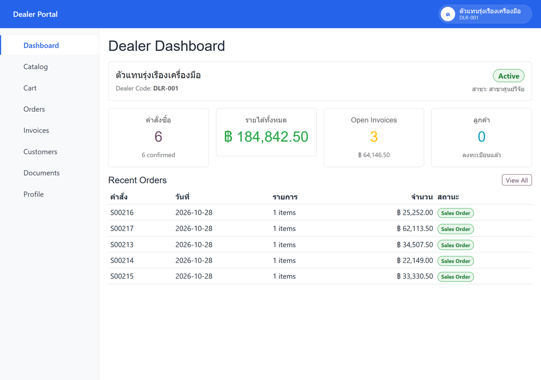
Task: Click the amount ฿ 62,113.50
Action: tap(415, 229)
